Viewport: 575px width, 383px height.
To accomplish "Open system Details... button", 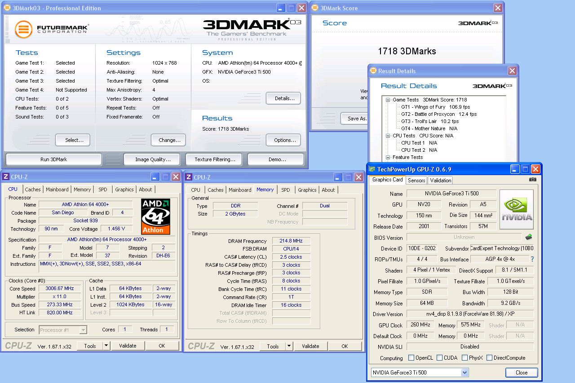I will tap(283, 98).
